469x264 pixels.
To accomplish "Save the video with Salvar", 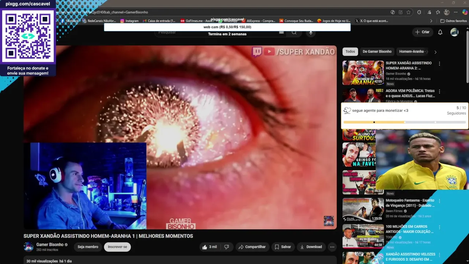I will pyautogui.click(x=282, y=247).
